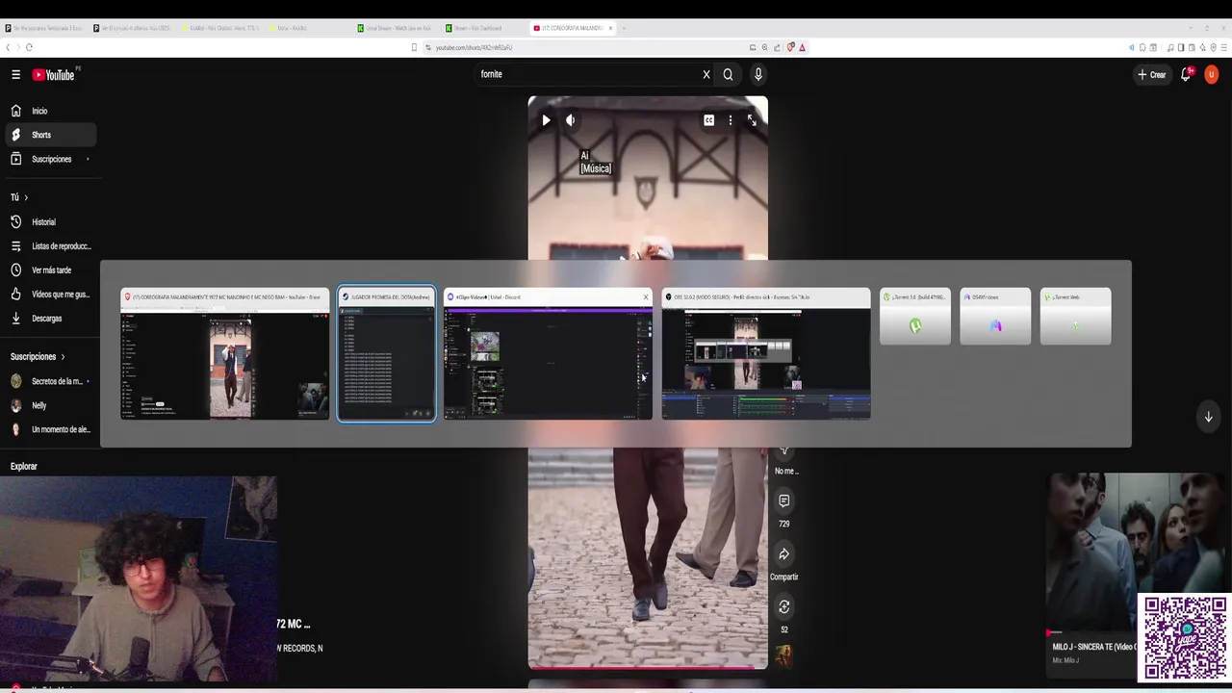Viewport: 1232px width, 693px height.
Task: Click the Compartir share icon
Action: point(783,554)
